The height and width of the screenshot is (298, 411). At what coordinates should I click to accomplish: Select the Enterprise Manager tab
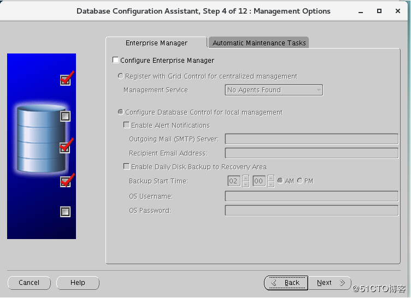(x=156, y=43)
